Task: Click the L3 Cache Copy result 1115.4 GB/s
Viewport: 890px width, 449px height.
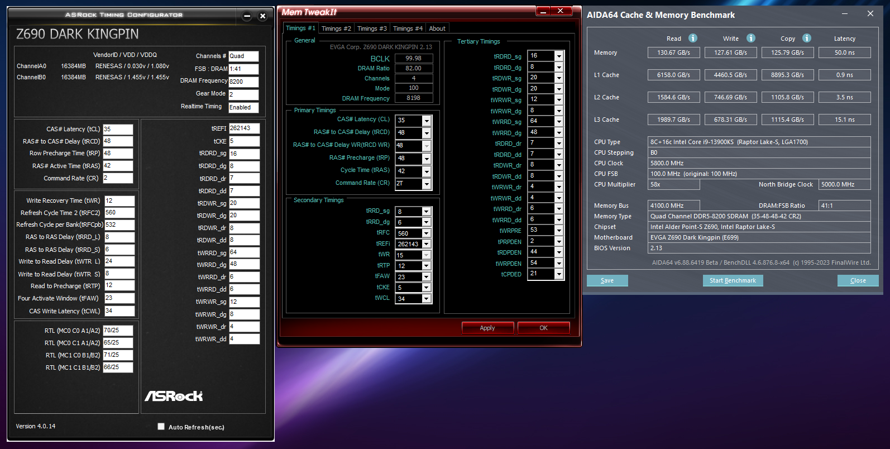Action: pos(788,120)
